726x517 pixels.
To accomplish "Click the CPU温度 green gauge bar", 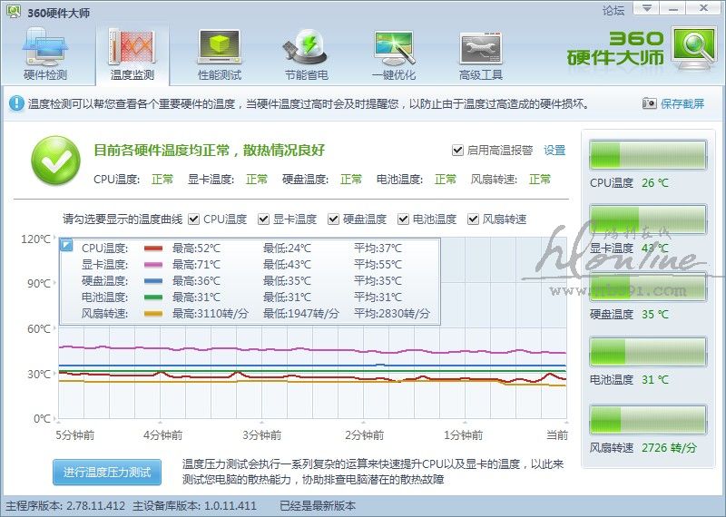I will pyautogui.click(x=647, y=155).
